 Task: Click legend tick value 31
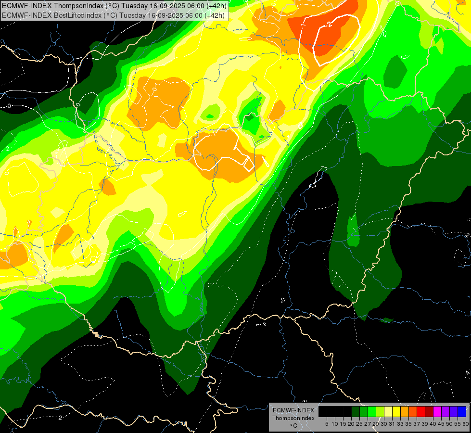[x=392, y=424]
